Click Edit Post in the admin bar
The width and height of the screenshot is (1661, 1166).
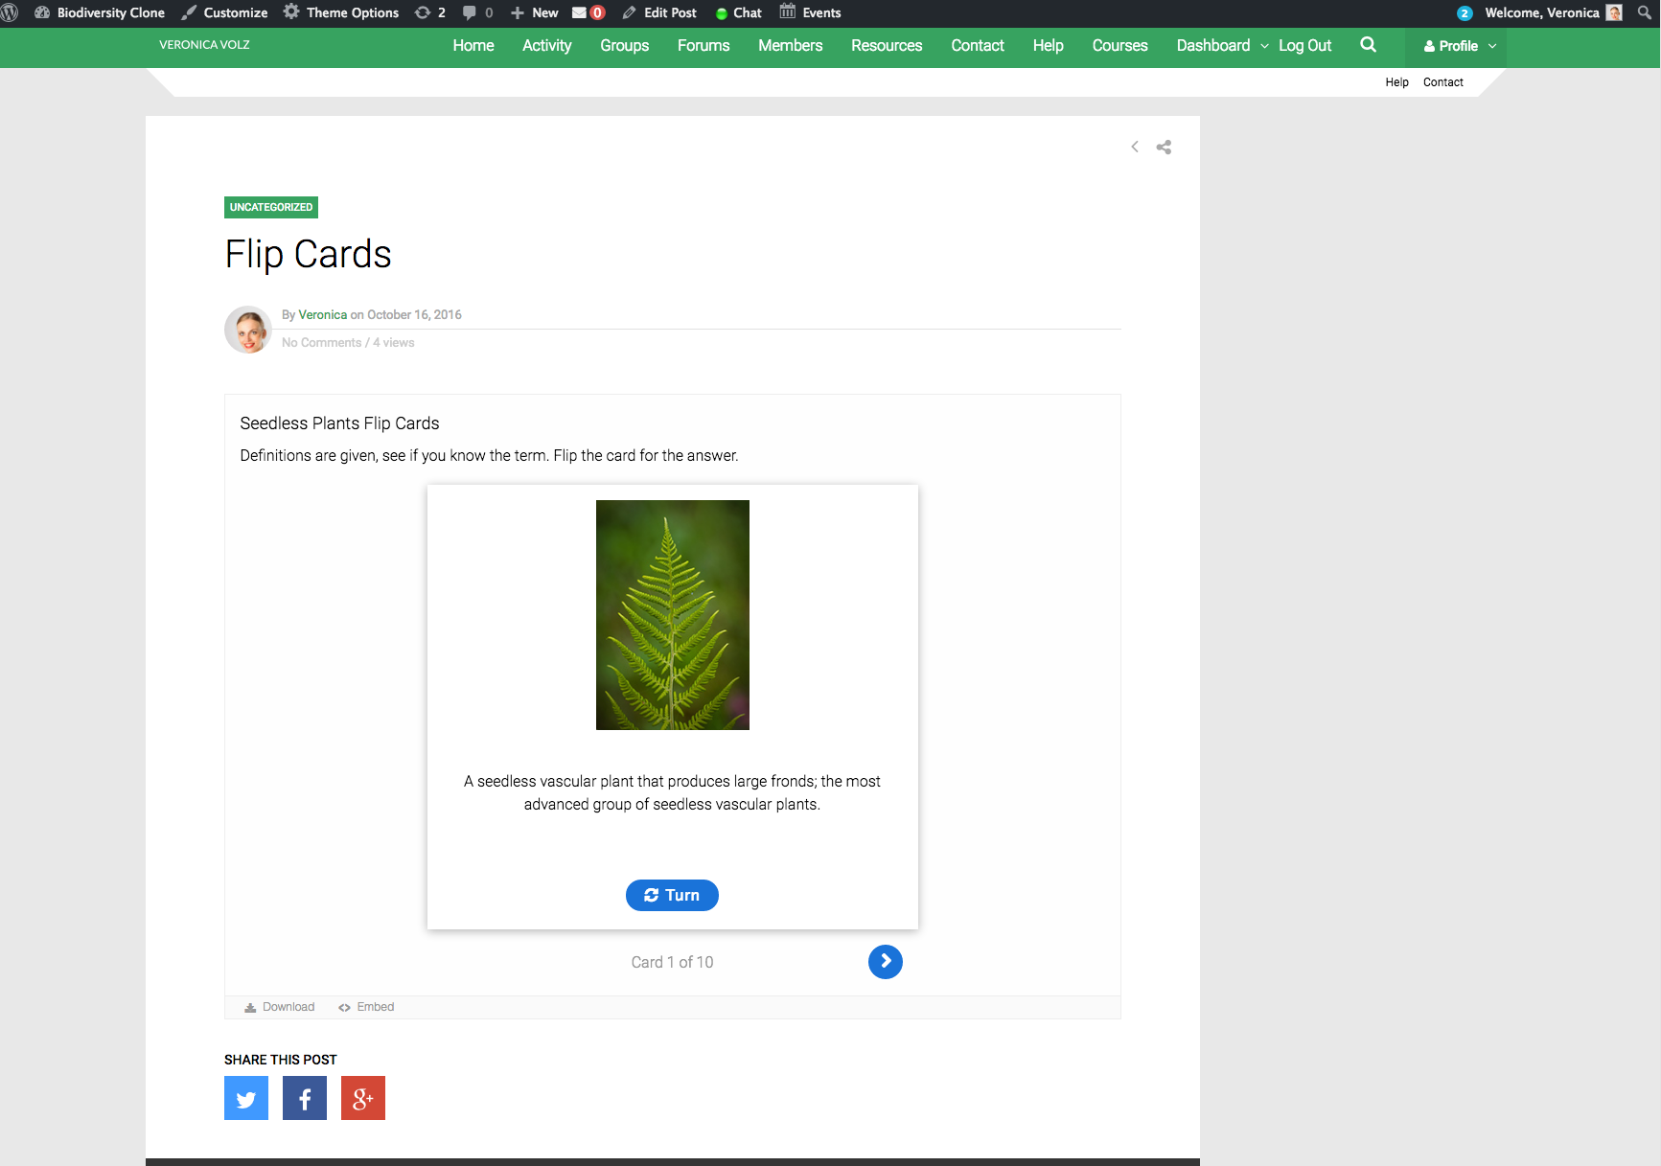click(x=659, y=12)
